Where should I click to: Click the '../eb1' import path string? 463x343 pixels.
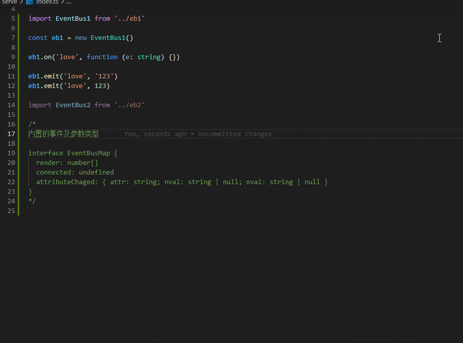pos(129,19)
